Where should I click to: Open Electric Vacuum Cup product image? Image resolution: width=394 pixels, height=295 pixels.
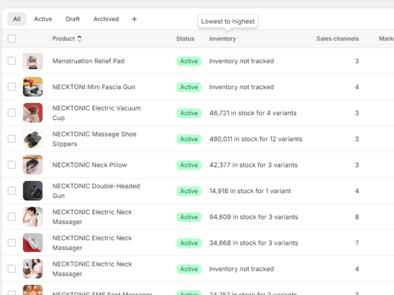click(x=33, y=113)
